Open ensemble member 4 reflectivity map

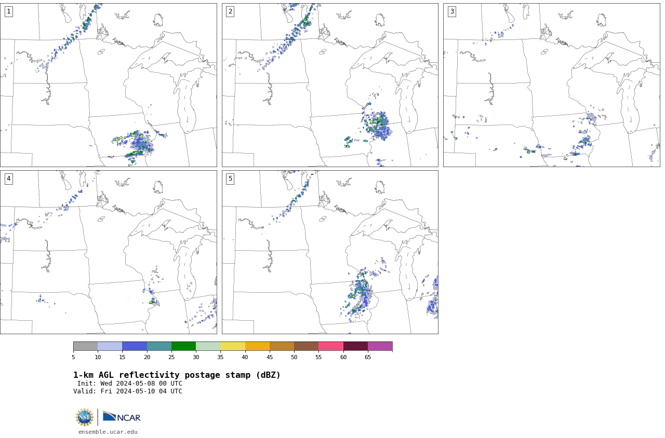[x=108, y=252]
